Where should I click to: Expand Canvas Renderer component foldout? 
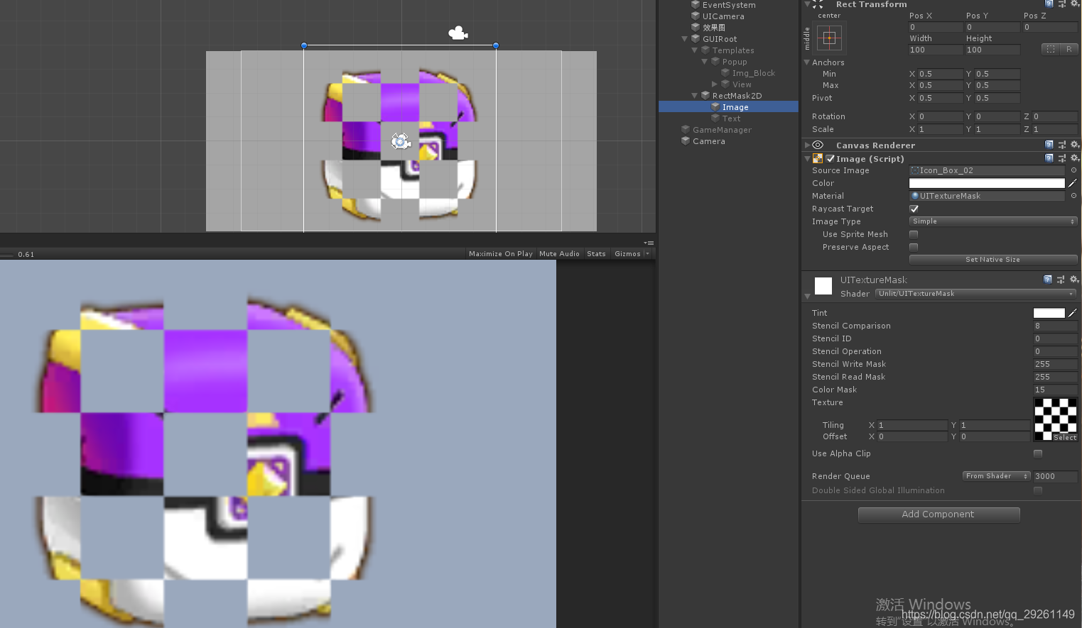807,145
